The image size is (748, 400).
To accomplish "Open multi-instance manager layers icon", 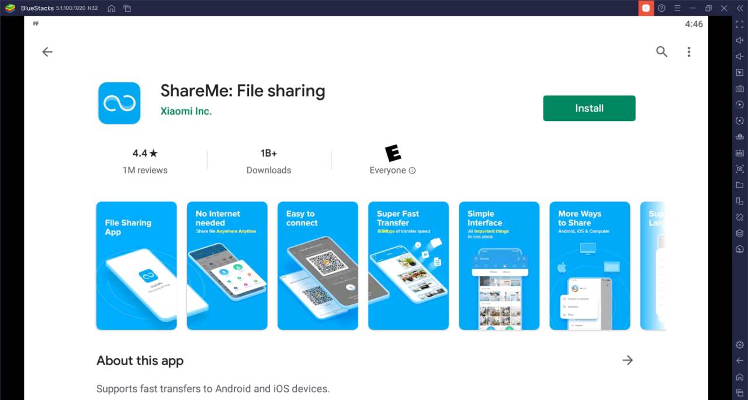I will pos(740,233).
